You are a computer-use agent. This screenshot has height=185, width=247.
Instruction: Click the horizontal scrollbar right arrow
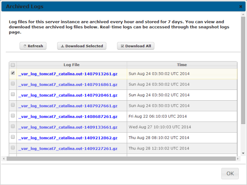point(238,159)
